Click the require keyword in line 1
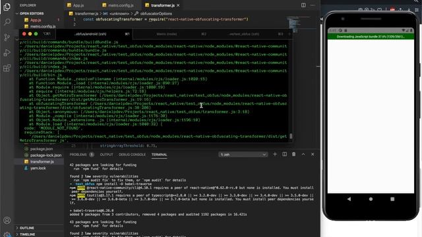 pos(157,19)
